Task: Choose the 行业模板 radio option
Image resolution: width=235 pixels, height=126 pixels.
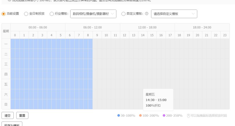Action: point(52,14)
